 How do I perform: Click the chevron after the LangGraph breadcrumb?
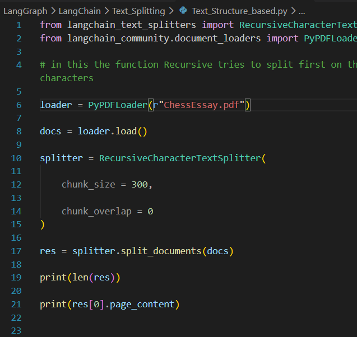[53, 11]
